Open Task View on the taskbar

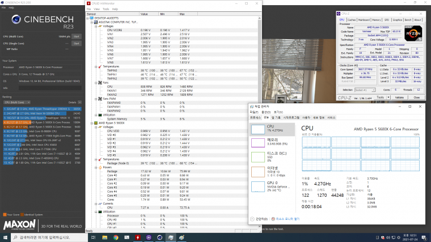click(x=93, y=237)
